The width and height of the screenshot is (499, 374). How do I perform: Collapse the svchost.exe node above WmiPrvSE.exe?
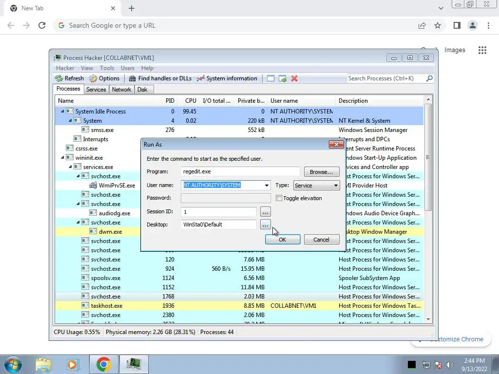(78, 176)
